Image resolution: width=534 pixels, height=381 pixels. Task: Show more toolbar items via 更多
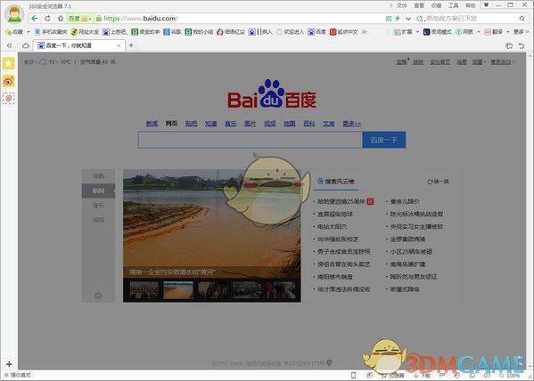tap(522, 32)
